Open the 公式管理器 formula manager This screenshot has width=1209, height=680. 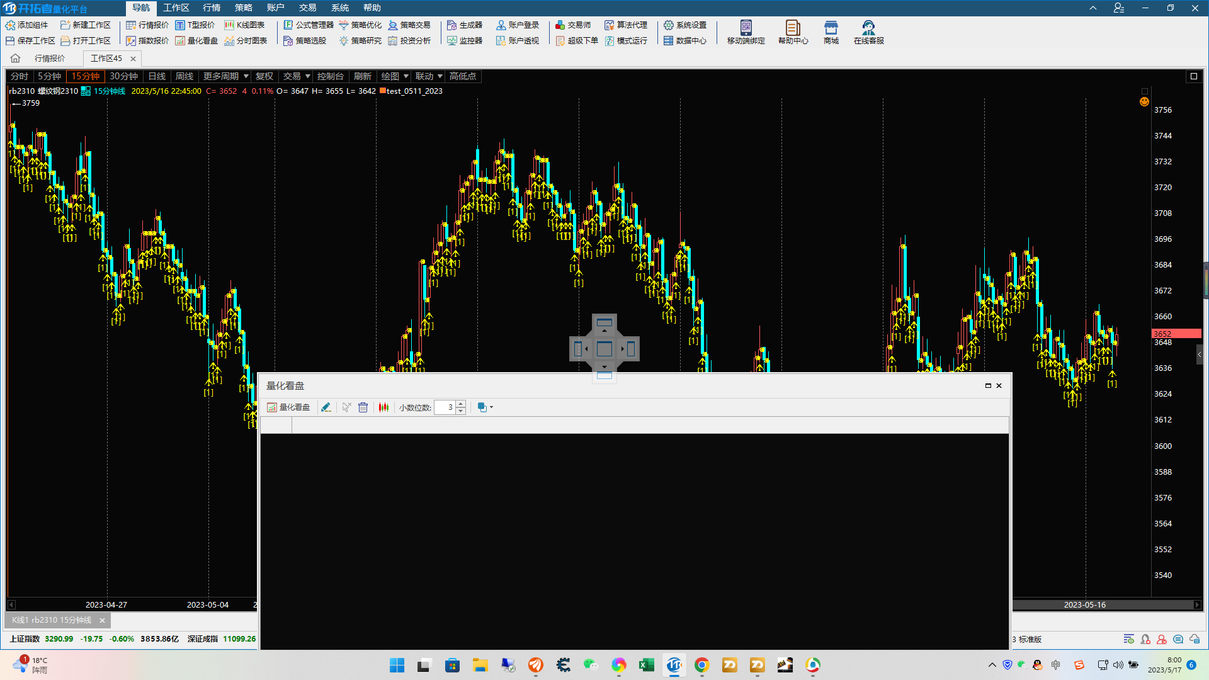point(309,25)
